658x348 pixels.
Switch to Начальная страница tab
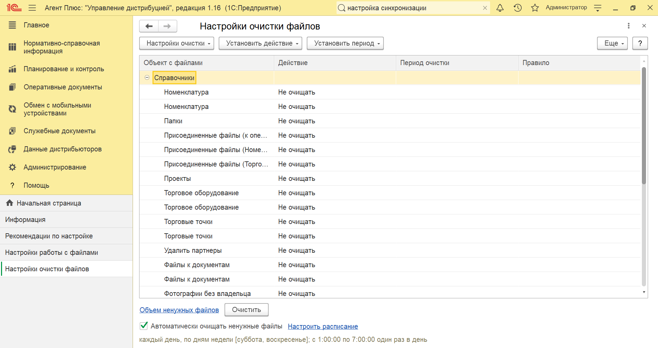click(66, 203)
